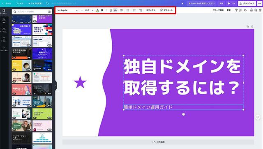Screen dimensions: 263x149
Task: Click the Undo arrow icon
Action: 48,3
